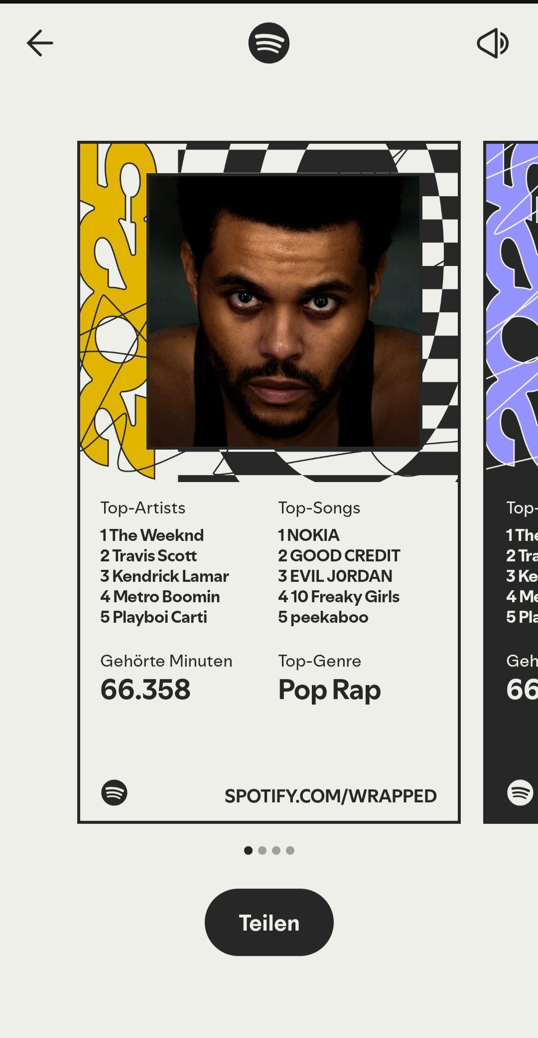This screenshot has width=538, height=1038.
Task: Tap the artist photo on the card
Action: tap(284, 310)
